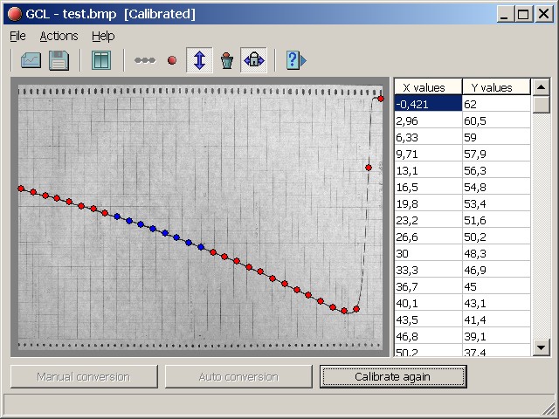Select the cell containing -0,421
559x419 pixels.
pyautogui.click(x=428, y=104)
